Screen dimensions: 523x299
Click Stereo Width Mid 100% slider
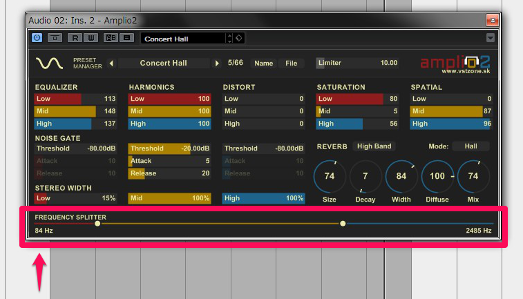pyautogui.click(x=169, y=198)
